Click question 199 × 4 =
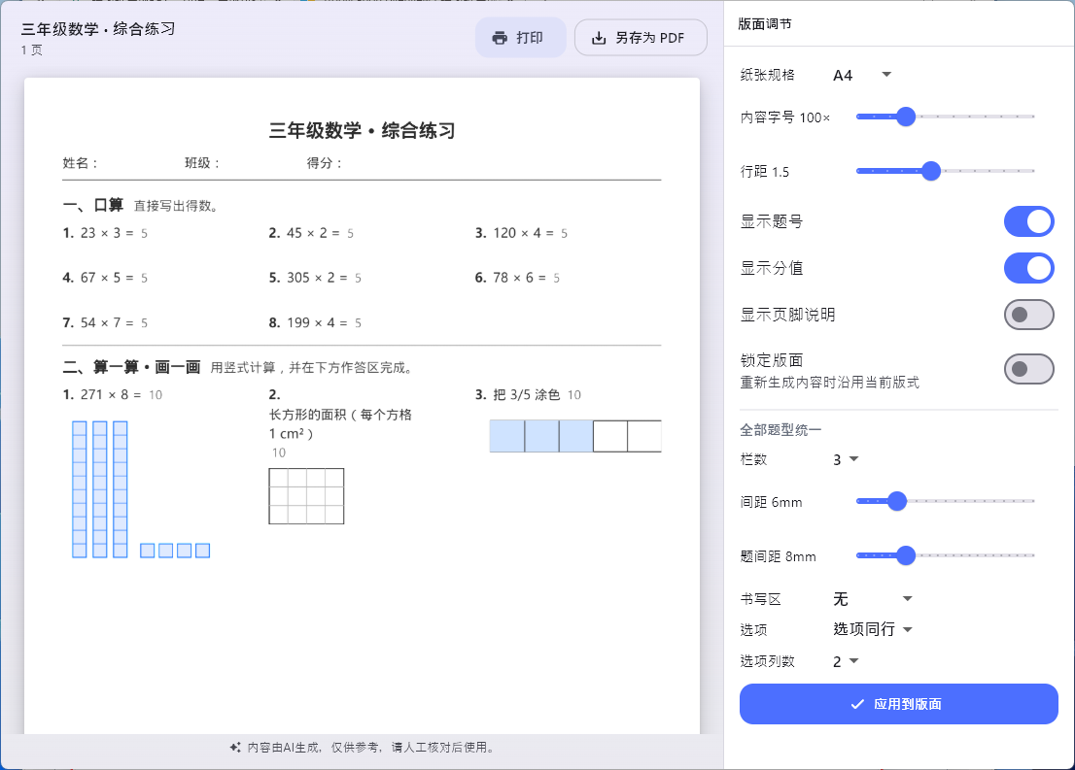The height and width of the screenshot is (770, 1075). coord(315,322)
